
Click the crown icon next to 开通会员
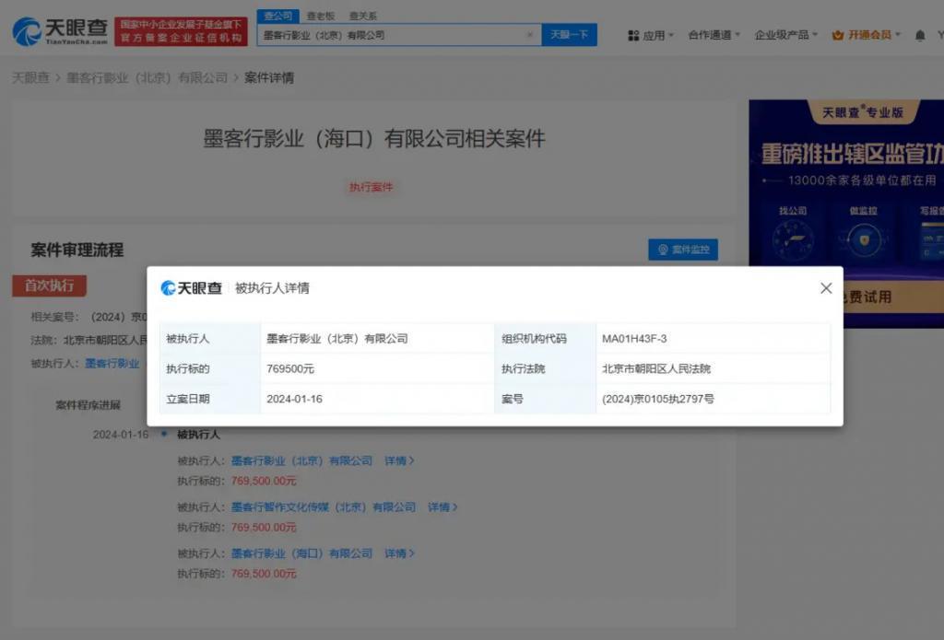click(x=838, y=34)
